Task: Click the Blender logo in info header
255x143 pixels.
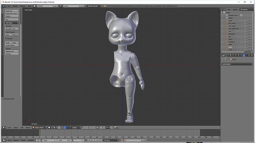Action: (x=105, y=6)
